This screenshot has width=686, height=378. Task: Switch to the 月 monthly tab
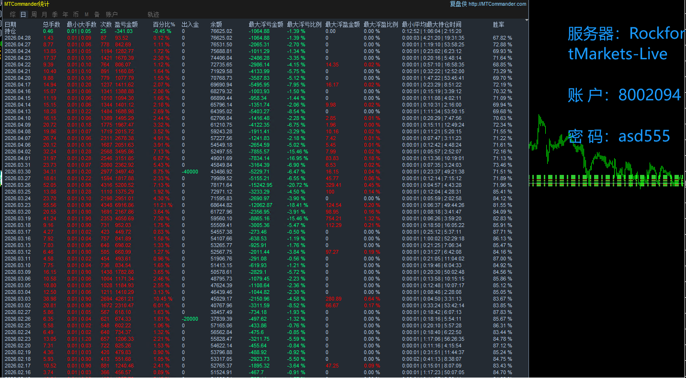(45, 15)
